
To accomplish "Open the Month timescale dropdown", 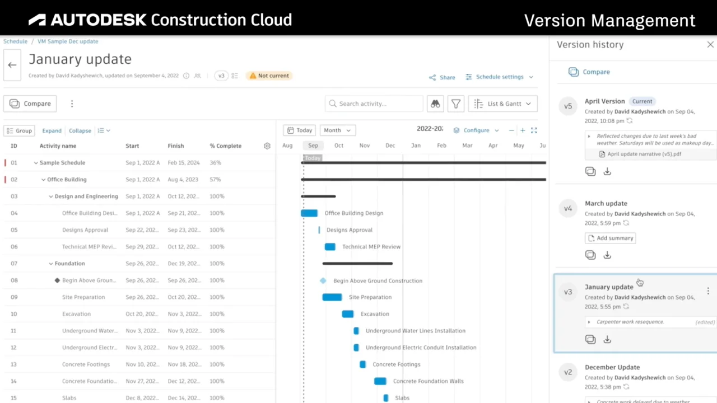I will coord(337,130).
